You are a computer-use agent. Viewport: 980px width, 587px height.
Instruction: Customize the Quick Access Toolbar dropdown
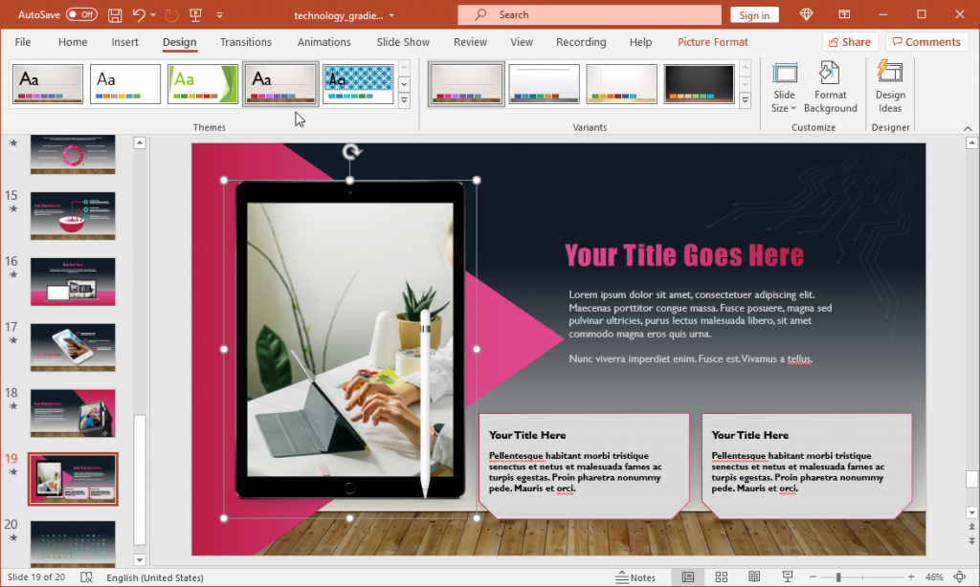click(219, 14)
